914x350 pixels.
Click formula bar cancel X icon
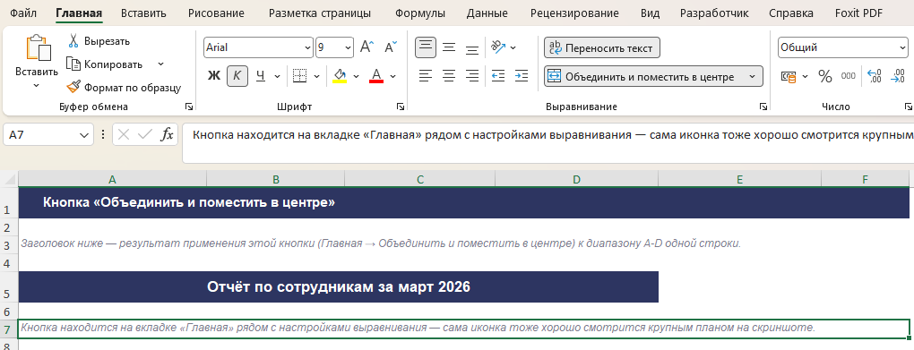click(123, 134)
